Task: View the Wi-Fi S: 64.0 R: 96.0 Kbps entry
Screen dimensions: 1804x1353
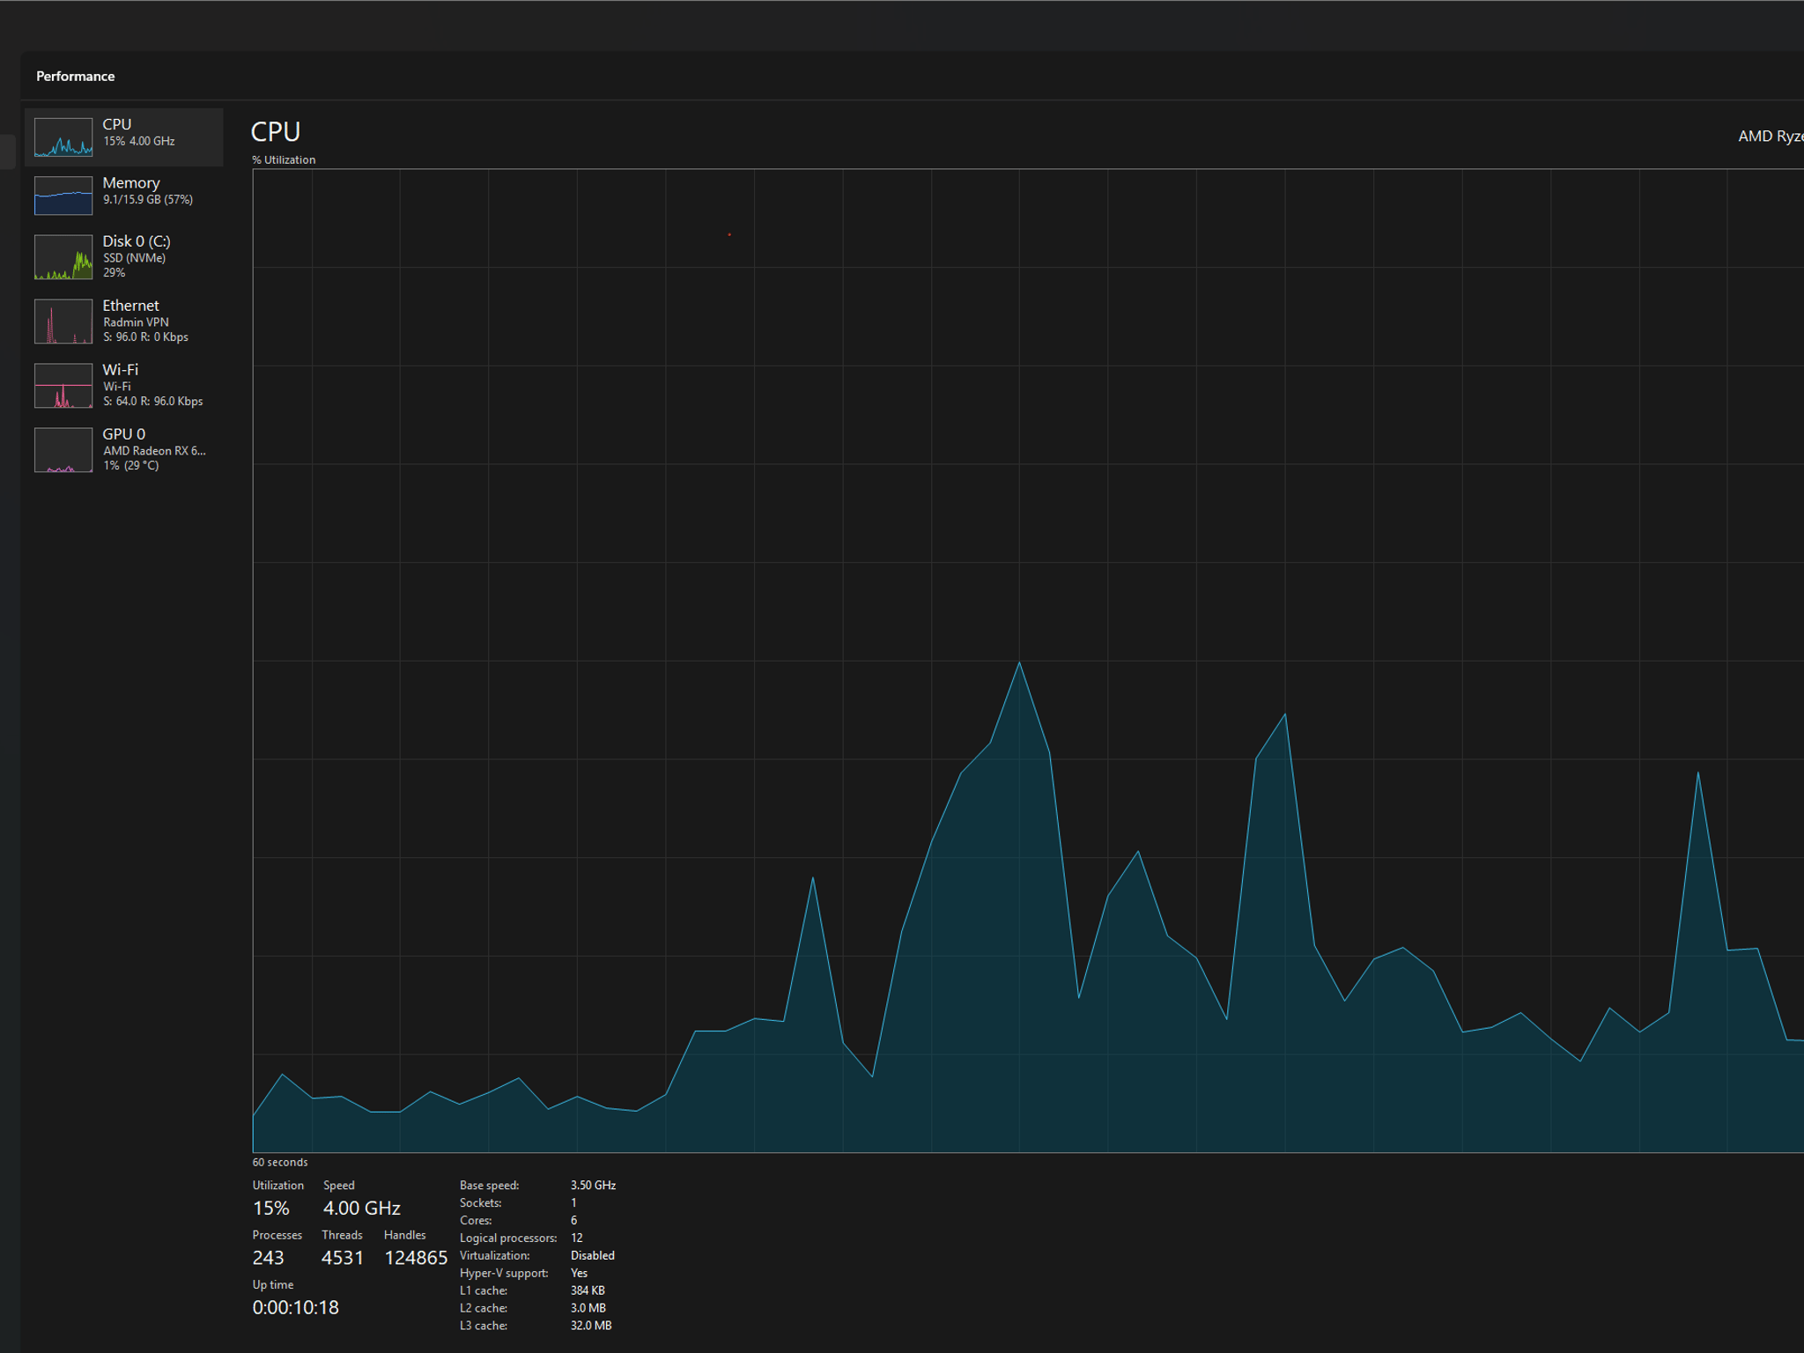Action: [x=124, y=386]
